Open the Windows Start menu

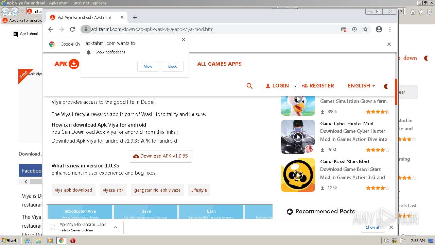click(10, 241)
